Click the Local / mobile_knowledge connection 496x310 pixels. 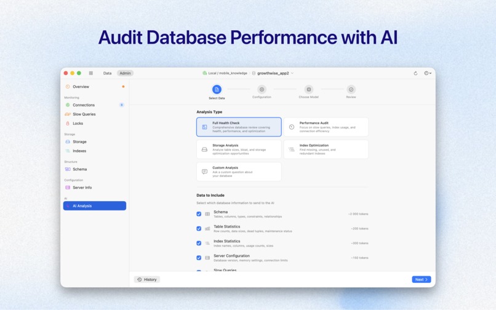pyautogui.click(x=225, y=73)
